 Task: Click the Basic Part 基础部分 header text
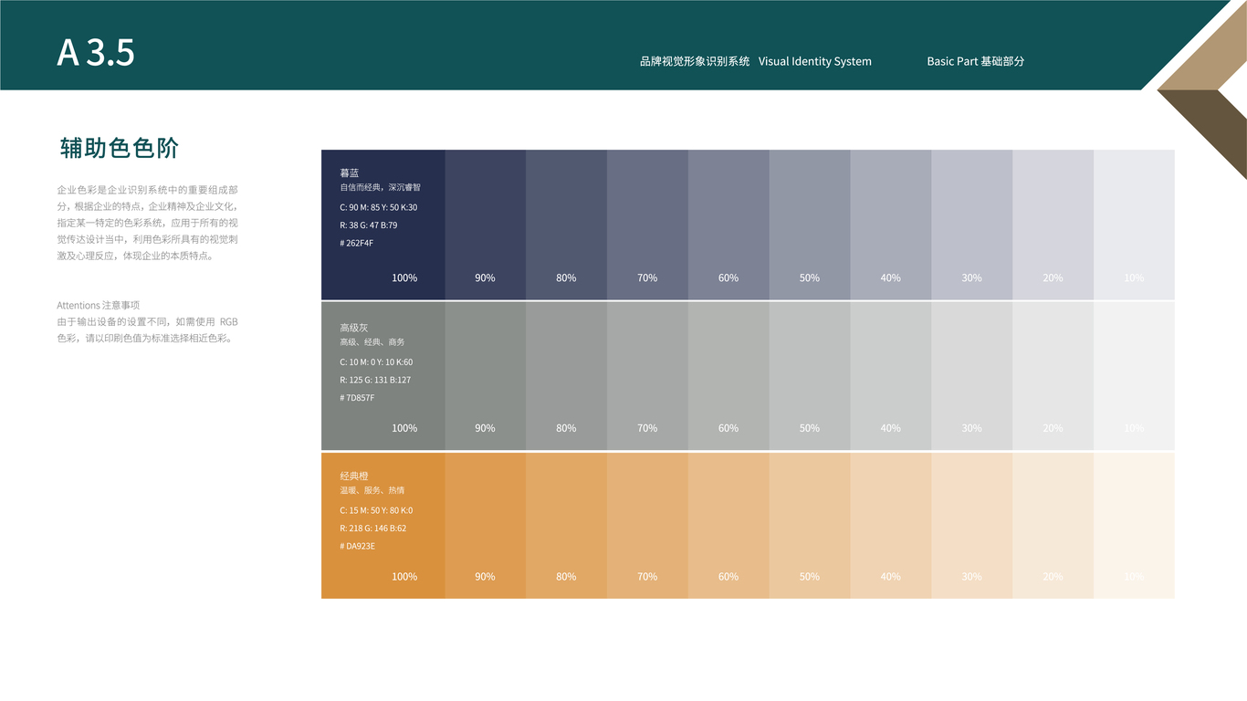coord(976,61)
